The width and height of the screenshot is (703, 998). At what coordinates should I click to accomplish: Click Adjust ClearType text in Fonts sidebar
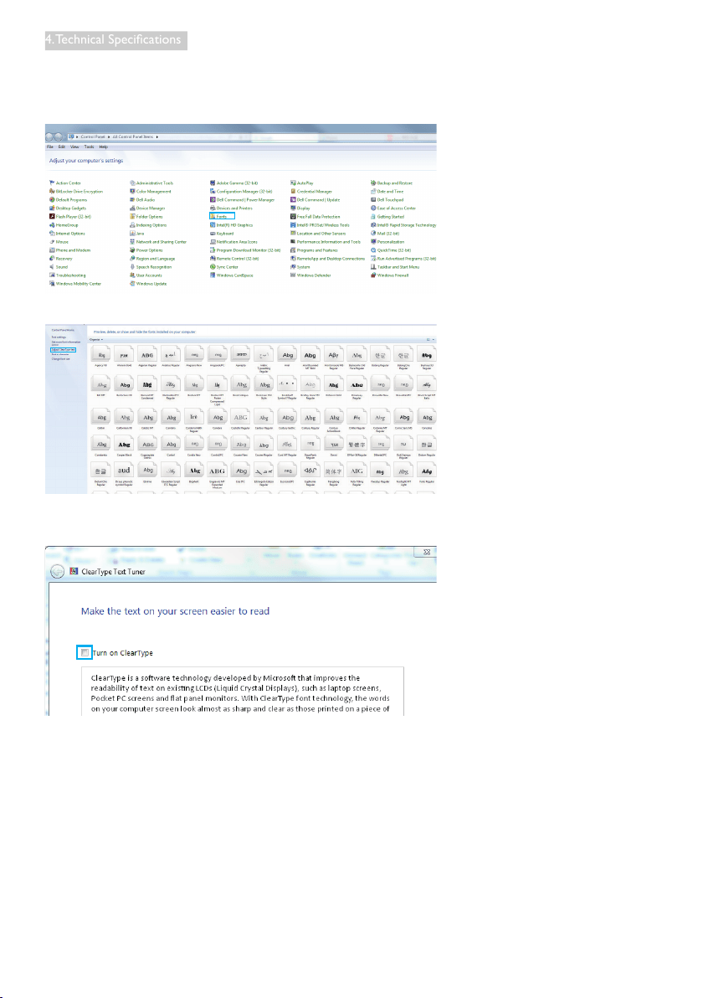[64, 349]
